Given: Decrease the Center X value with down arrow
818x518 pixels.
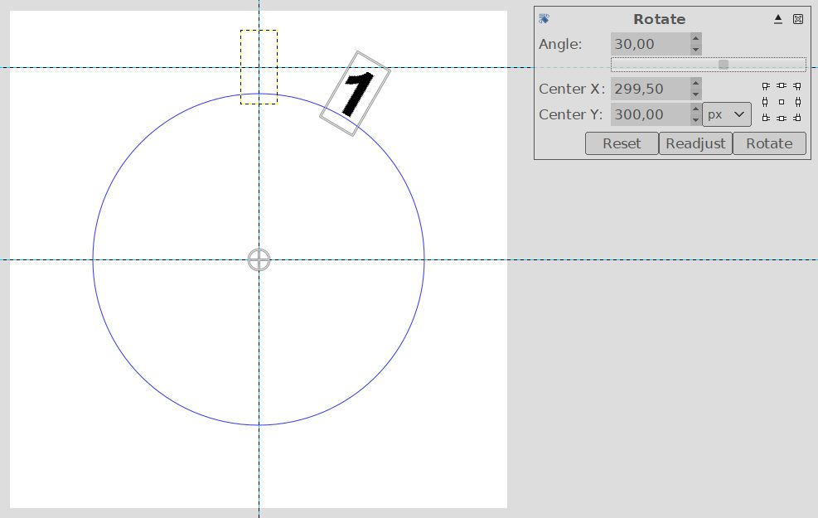Looking at the screenshot, I should [x=695, y=94].
